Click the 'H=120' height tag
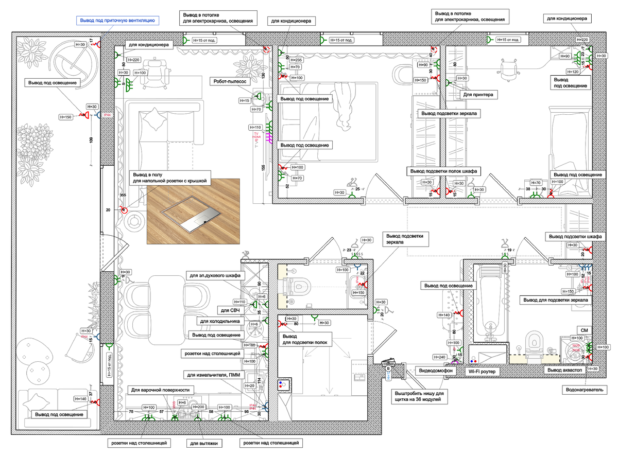Image resolution: width=618 pixels, height=457 pixels. pos(572,72)
